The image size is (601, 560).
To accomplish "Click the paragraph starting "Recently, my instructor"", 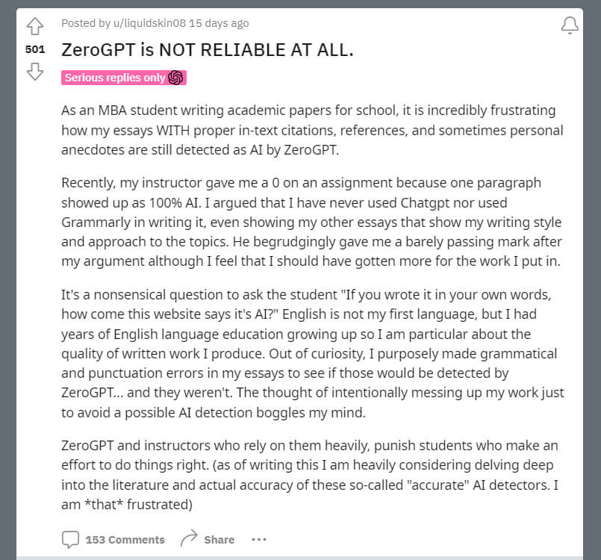I will click(311, 223).
